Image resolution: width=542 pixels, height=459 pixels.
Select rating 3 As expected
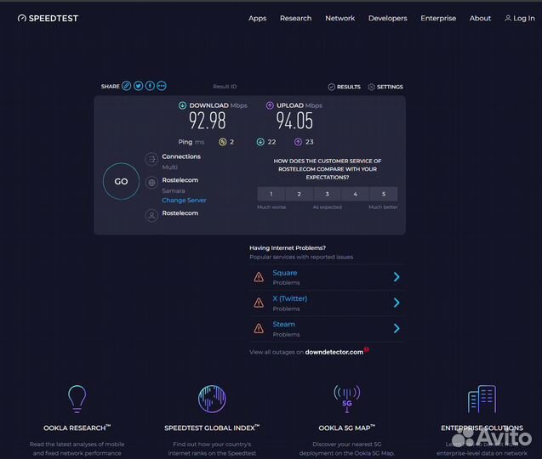pos(327,194)
